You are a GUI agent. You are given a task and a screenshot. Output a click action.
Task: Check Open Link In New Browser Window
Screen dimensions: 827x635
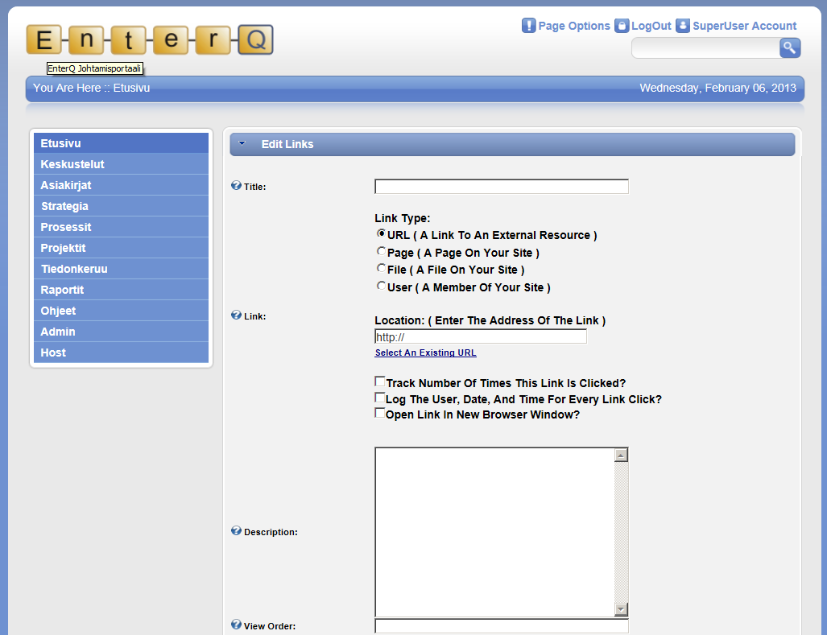pyautogui.click(x=380, y=413)
